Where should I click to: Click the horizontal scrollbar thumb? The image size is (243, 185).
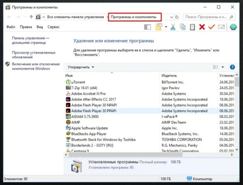[126, 155]
